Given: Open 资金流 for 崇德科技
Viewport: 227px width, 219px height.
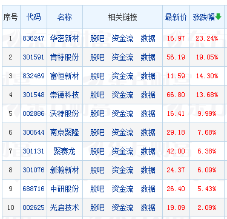Looking at the screenshot, I should click(122, 95).
